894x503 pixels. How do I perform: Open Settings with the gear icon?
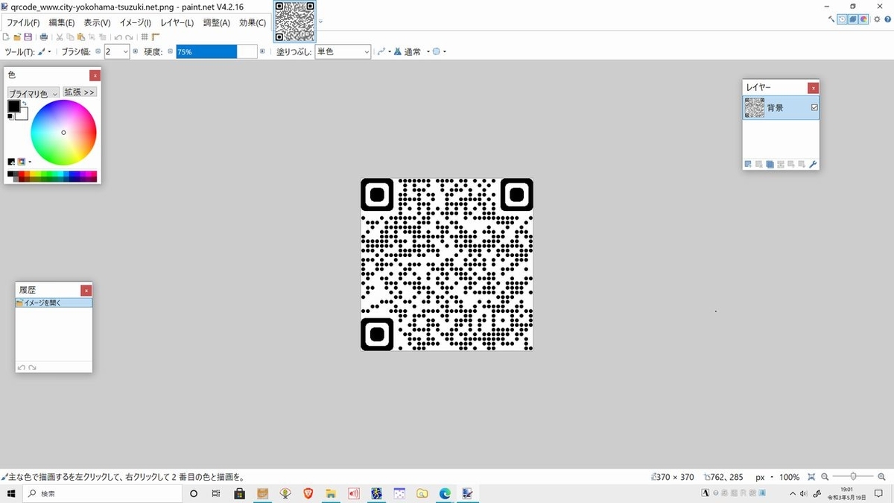(876, 19)
